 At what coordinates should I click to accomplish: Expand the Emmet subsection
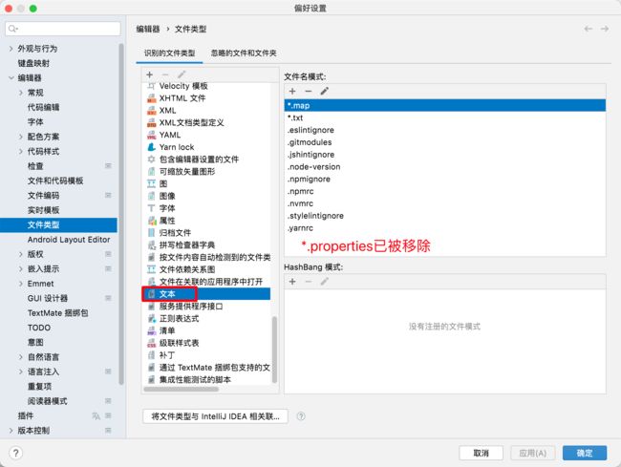[x=21, y=284]
